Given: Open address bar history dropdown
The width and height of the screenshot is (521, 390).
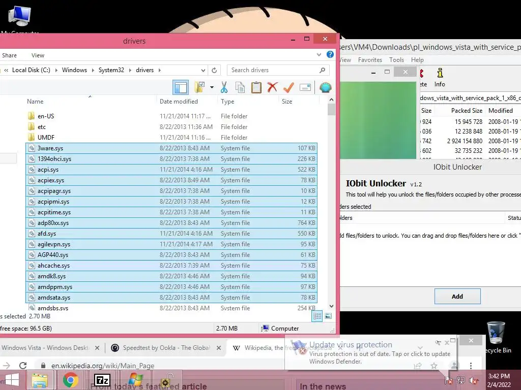Looking at the screenshot, I should [x=203, y=70].
